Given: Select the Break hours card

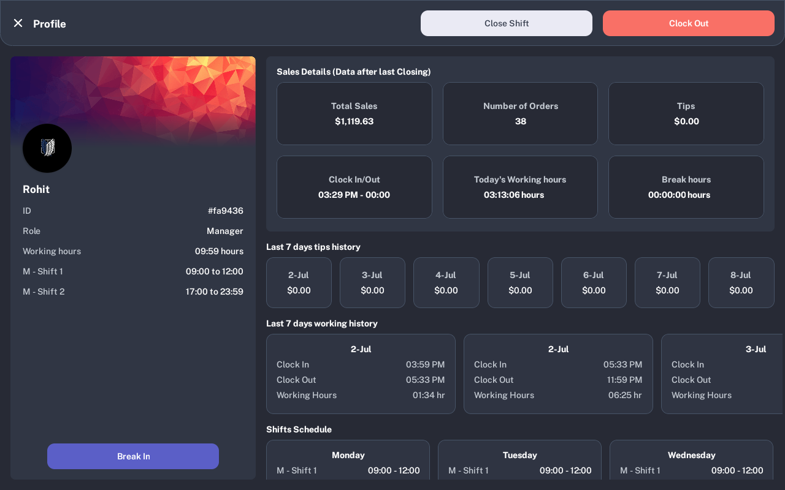Looking at the screenshot, I should coord(686,187).
